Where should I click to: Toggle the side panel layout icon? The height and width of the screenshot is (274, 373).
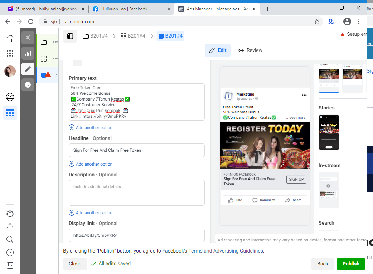pos(70,36)
